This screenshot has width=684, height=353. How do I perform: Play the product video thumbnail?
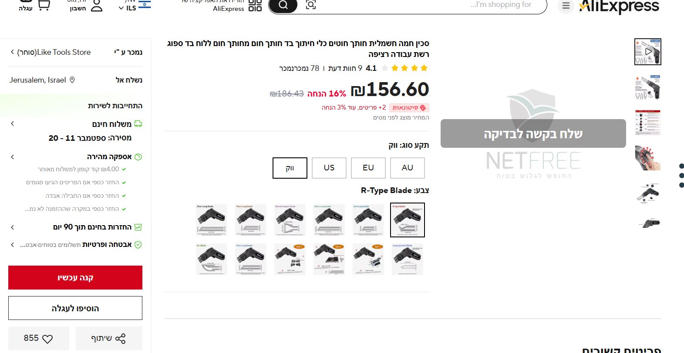[648, 52]
